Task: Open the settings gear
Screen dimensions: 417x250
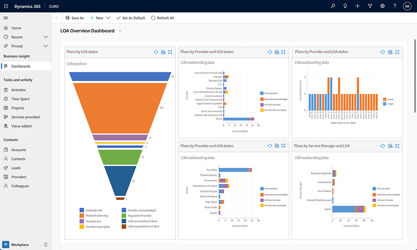Action: point(382,6)
